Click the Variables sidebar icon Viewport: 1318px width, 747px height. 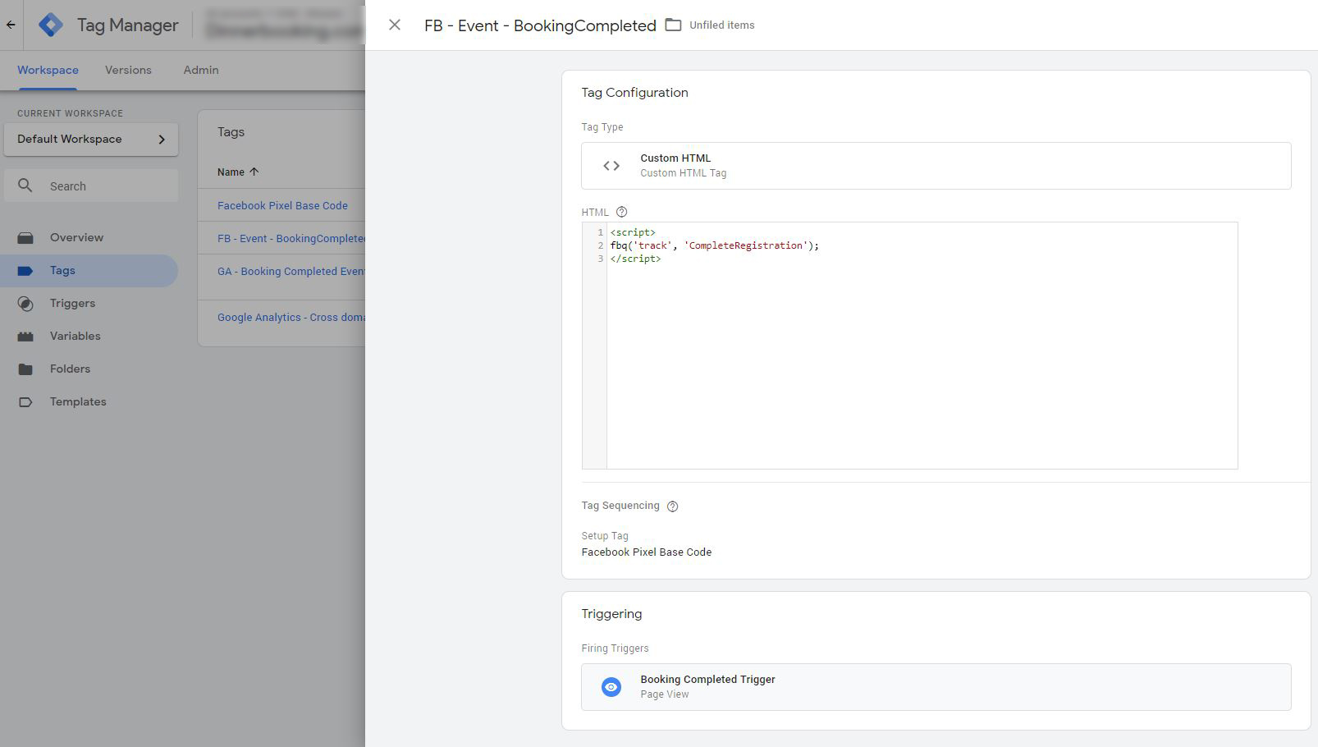tap(25, 337)
